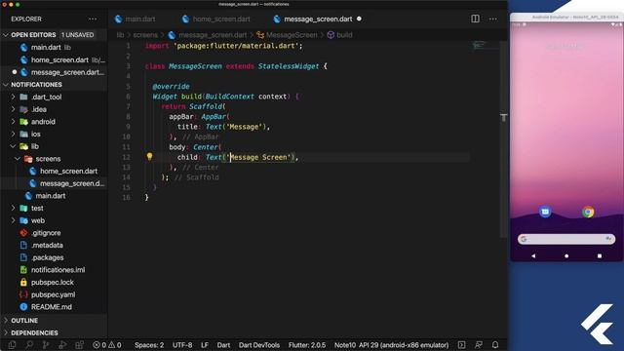624x351 pixels.
Task: Open notificationes.iml file
Action: click(58, 270)
